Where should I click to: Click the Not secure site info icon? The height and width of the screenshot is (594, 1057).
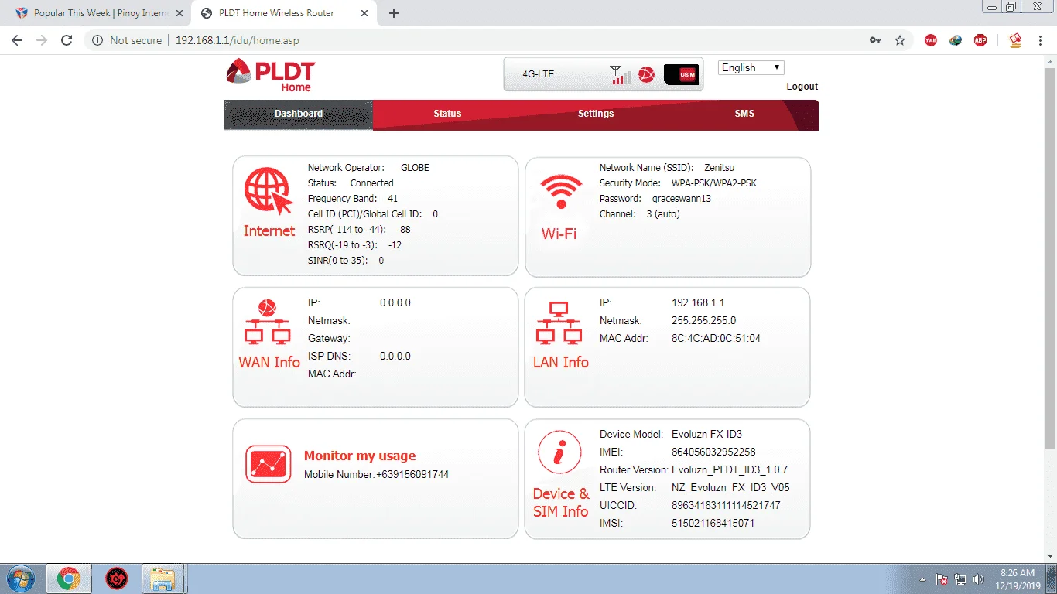coord(97,40)
